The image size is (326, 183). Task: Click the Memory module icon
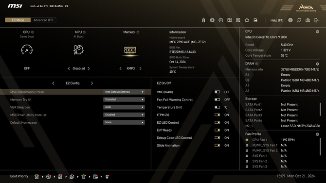point(130,50)
